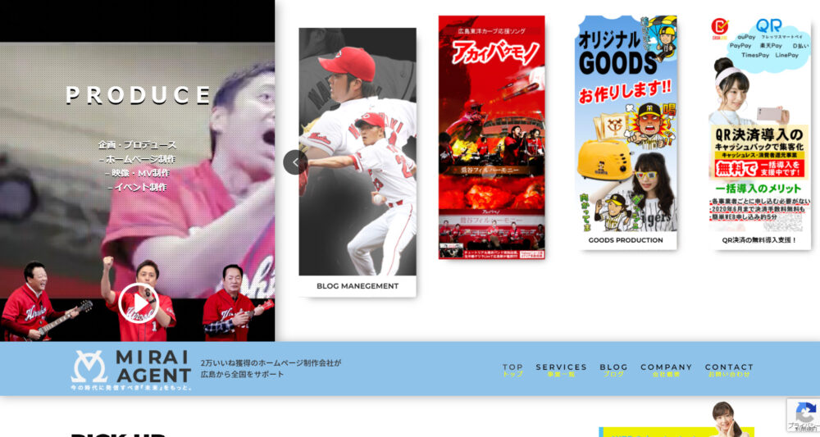This screenshot has width=820, height=437.
Task: Click the GOODS PRODUCTION caption text
Action: pos(626,240)
